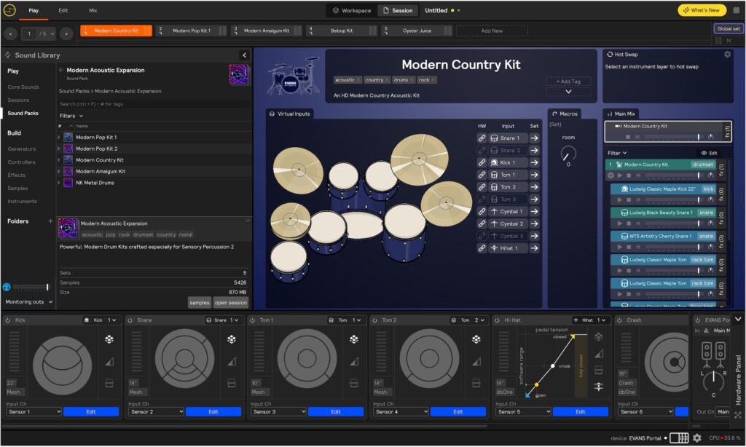Open the settings gear in the status bar
Screen dimensions: 746x447
(x=697, y=438)
